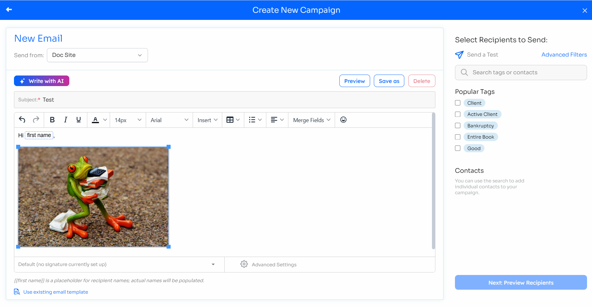Image resolution: width=592 pixels, height=307 pixels.
Task: Expand the table options chevron
Action: (x=238, y=120)
